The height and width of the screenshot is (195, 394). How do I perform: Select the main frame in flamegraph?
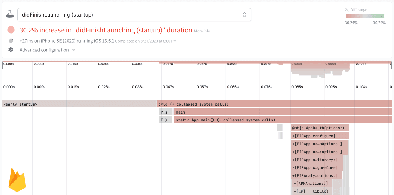282,112
